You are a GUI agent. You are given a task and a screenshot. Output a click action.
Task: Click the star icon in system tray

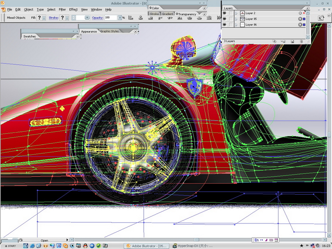pos(302,246)
